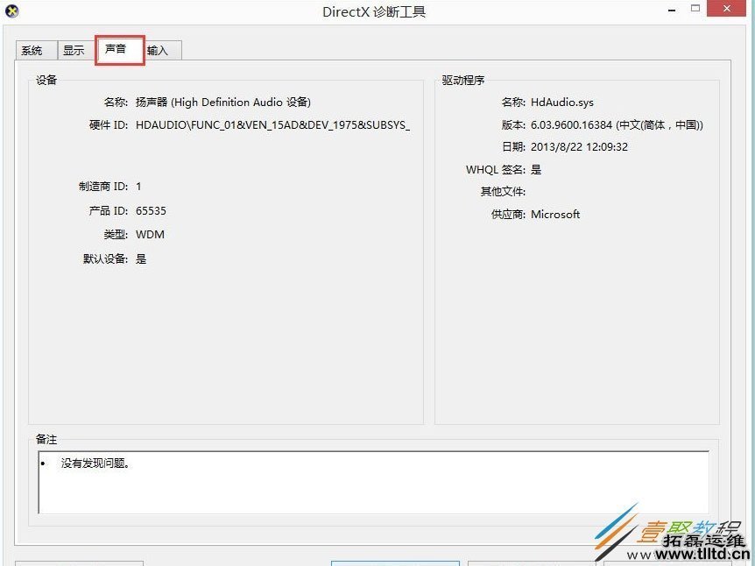Minimize the DirectX 诊断工具 window
This screenshot has width=755, height=566.
(671, 9)
